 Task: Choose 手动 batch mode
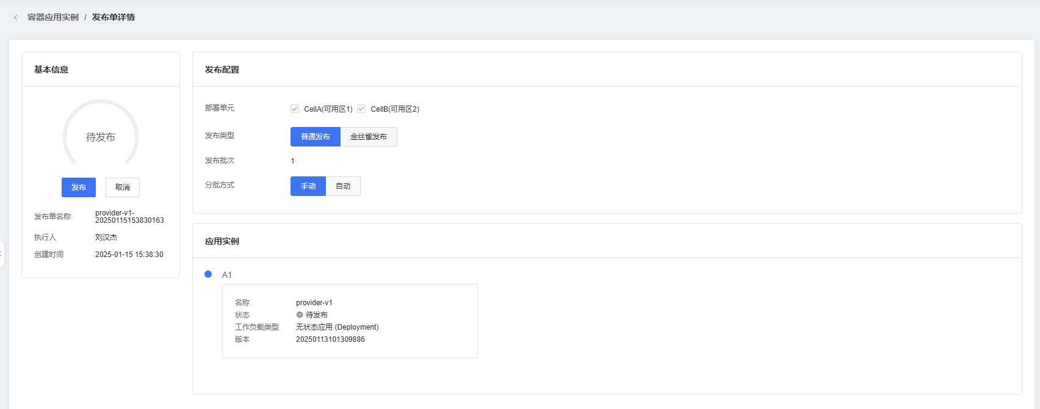(308, 186)
